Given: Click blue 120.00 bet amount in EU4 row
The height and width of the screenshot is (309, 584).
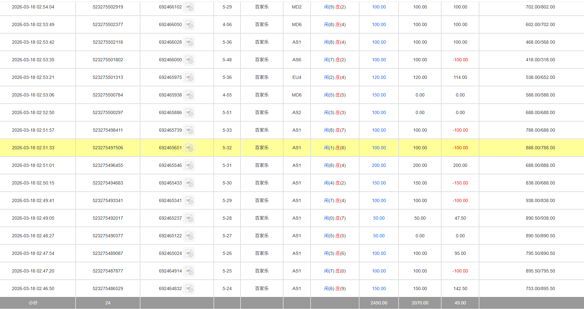Looking at the screenshot, I should 379,78.
